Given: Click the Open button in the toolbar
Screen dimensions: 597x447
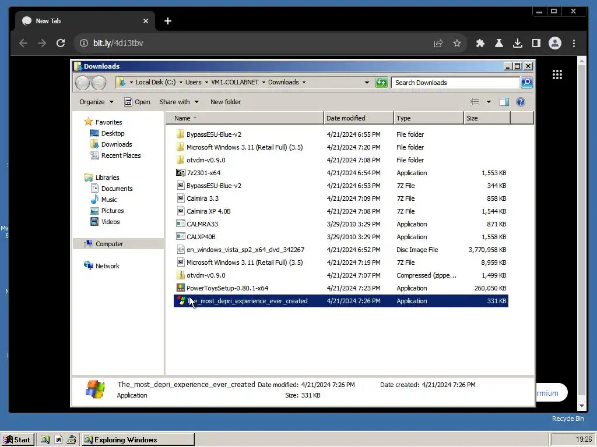Looking at the screenshot, I should (138, 102).
